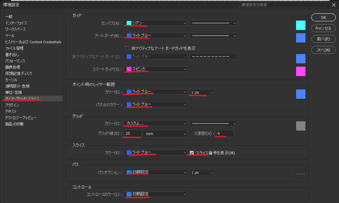Image resolution: width=339 pixels, height=203 pixels.
Task: Enable 非アクティブなアートボードガイドを表示 checkbox
Action: click(x=127, y=48)
